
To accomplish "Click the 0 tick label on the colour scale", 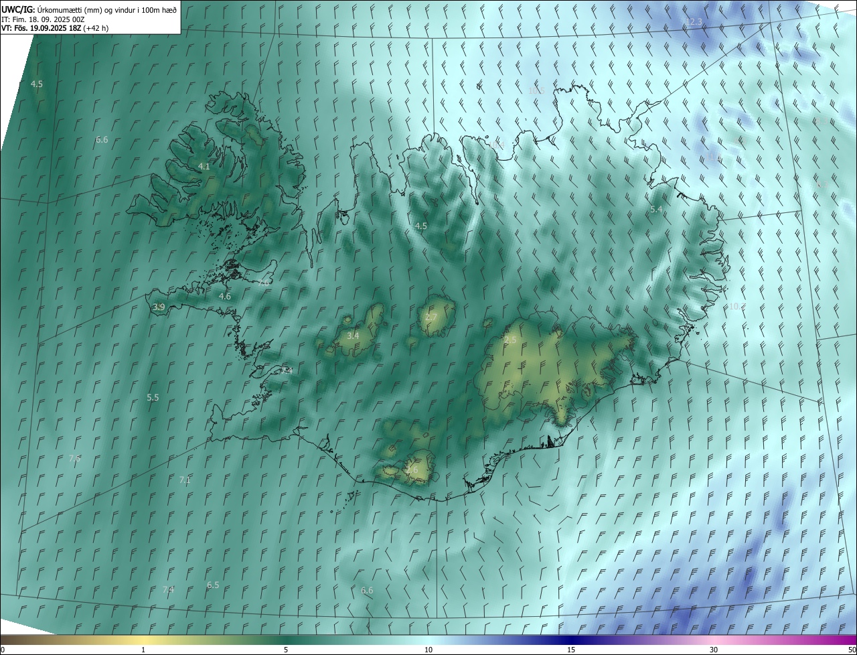I will tap(3, 650).
